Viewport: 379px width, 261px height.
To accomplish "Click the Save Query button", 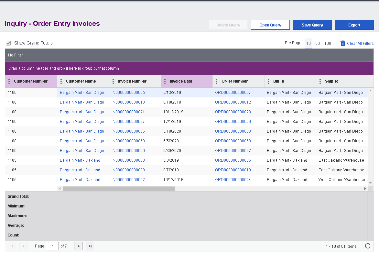I will coord(312,25).
